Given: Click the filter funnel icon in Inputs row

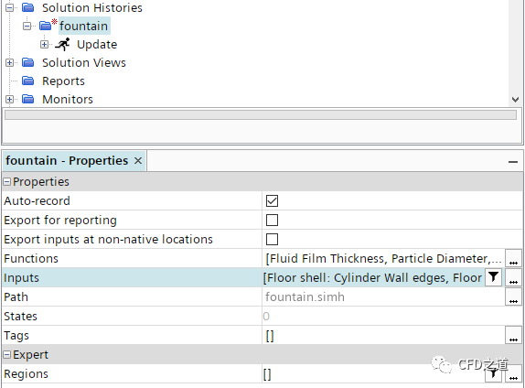Looking at the screenshot, I should [493, 277].
